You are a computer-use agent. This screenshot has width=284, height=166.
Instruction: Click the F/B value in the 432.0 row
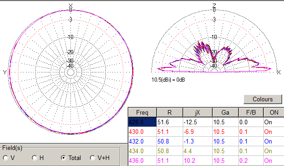point(251,141)
